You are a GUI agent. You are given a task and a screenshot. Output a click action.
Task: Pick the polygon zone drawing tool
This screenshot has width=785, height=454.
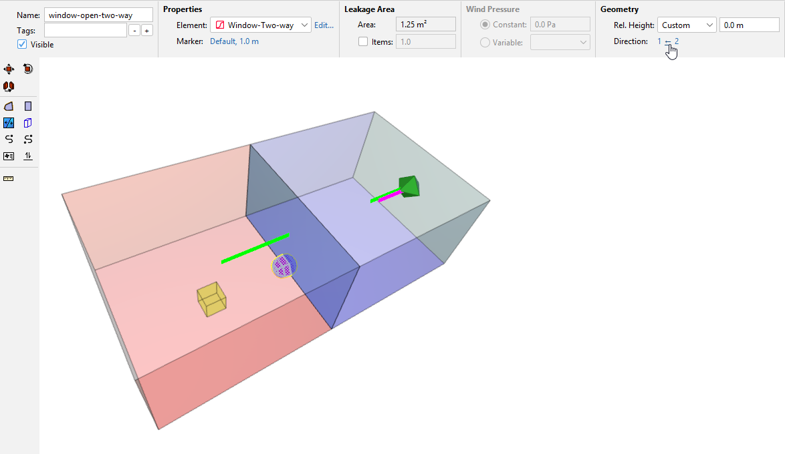coord(9,106)
